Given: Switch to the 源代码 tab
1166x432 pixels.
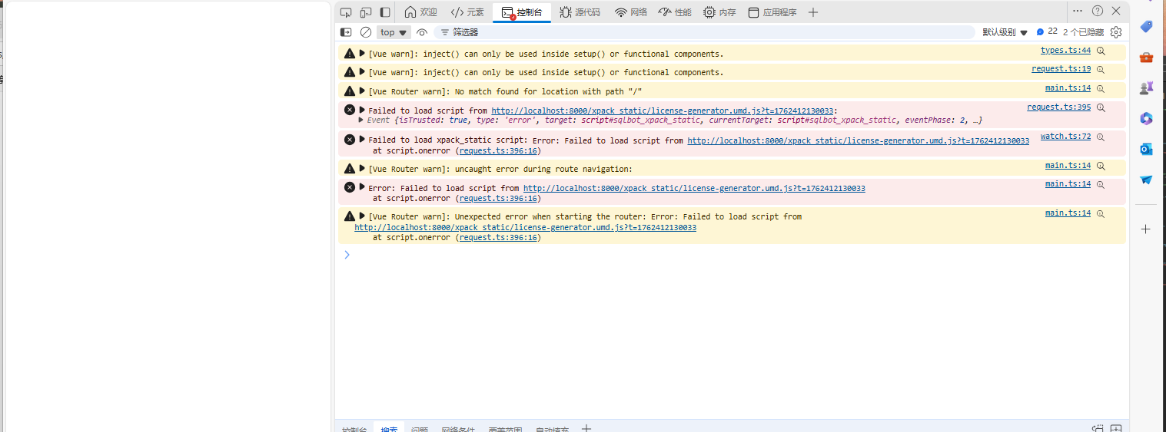Looking at the screenshot, I should click(x=580, y=12).
